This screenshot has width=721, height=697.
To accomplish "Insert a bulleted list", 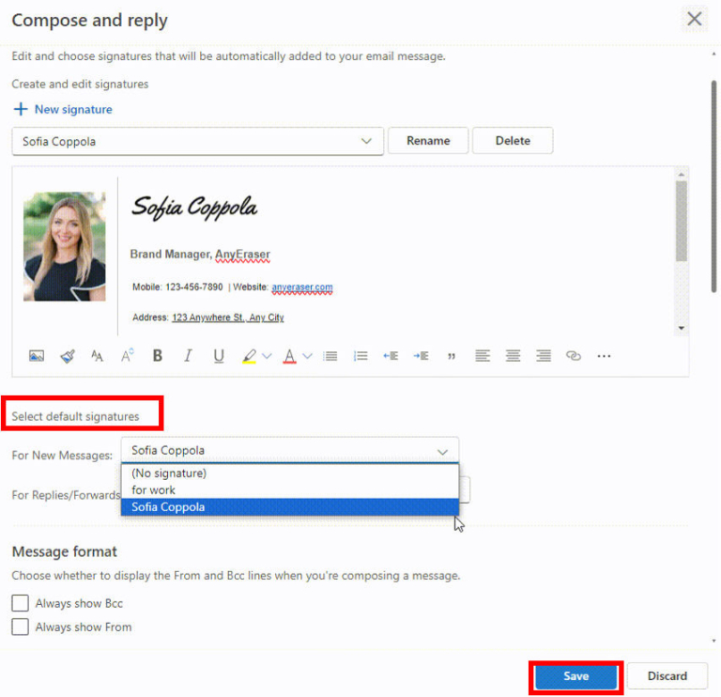I will pos(330,356).
